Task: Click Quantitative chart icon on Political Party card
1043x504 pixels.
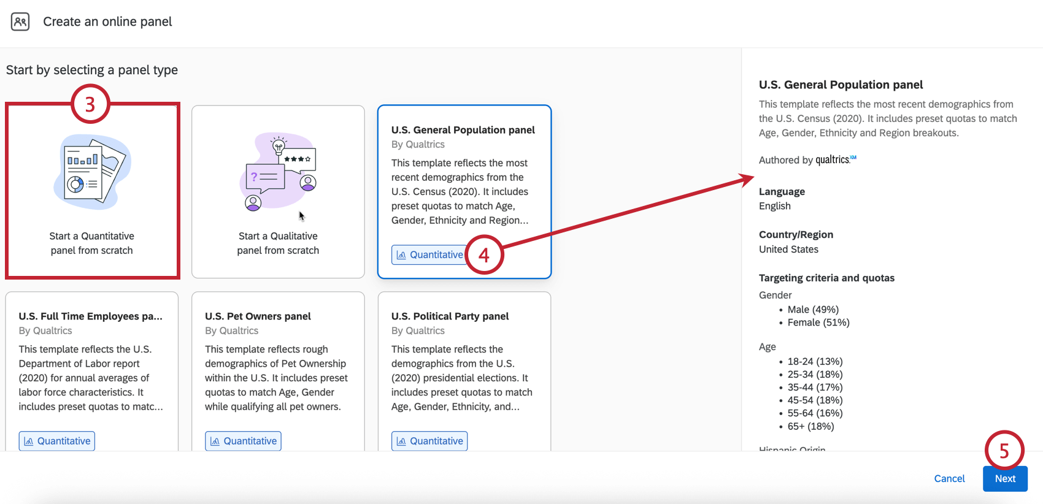Action: [401, 441]
